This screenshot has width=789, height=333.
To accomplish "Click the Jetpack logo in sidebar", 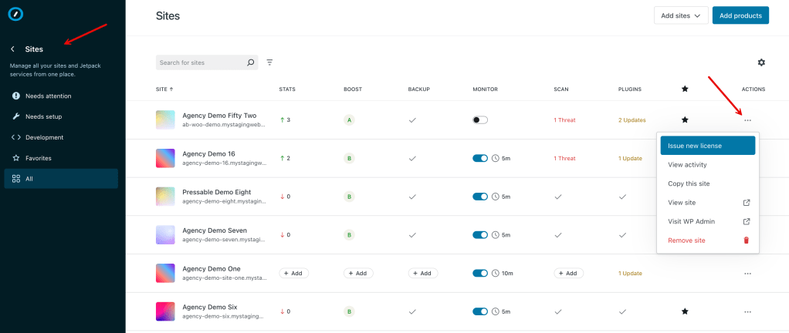I will [x=14, y=15].
